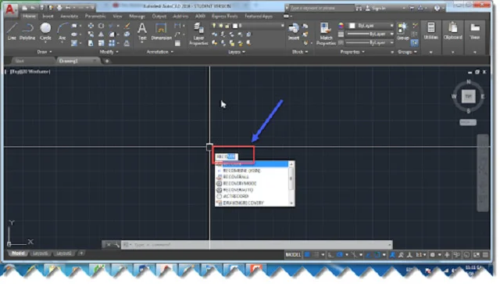Screen dimensions: 500x284
Task: Toggle clean screen on status bar
Action: 477,254
